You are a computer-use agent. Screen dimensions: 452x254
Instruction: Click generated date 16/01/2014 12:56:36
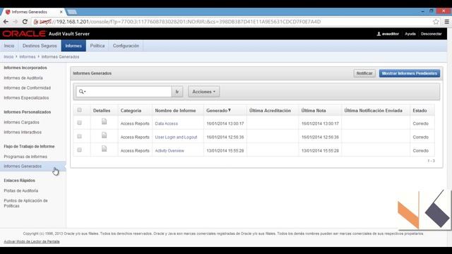(x=225, y=137)
